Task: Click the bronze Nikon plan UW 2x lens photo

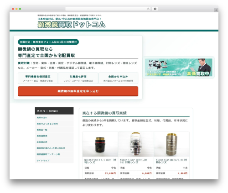Action: pyautogui.click(x=171, y=144)
